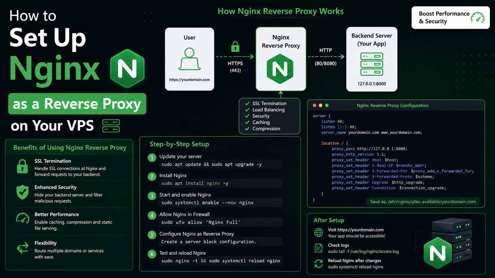The height and width of the screenshot is (278, 495).
Task: Click the "sudo ufw allow 'Nginx Full'" command
Action: pyautogui.click(x=201, y=222)
